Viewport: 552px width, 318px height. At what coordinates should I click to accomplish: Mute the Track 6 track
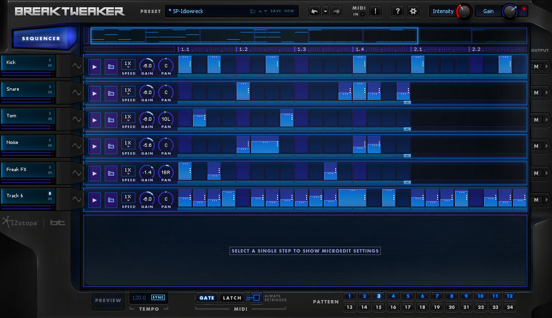coord(49,199)
